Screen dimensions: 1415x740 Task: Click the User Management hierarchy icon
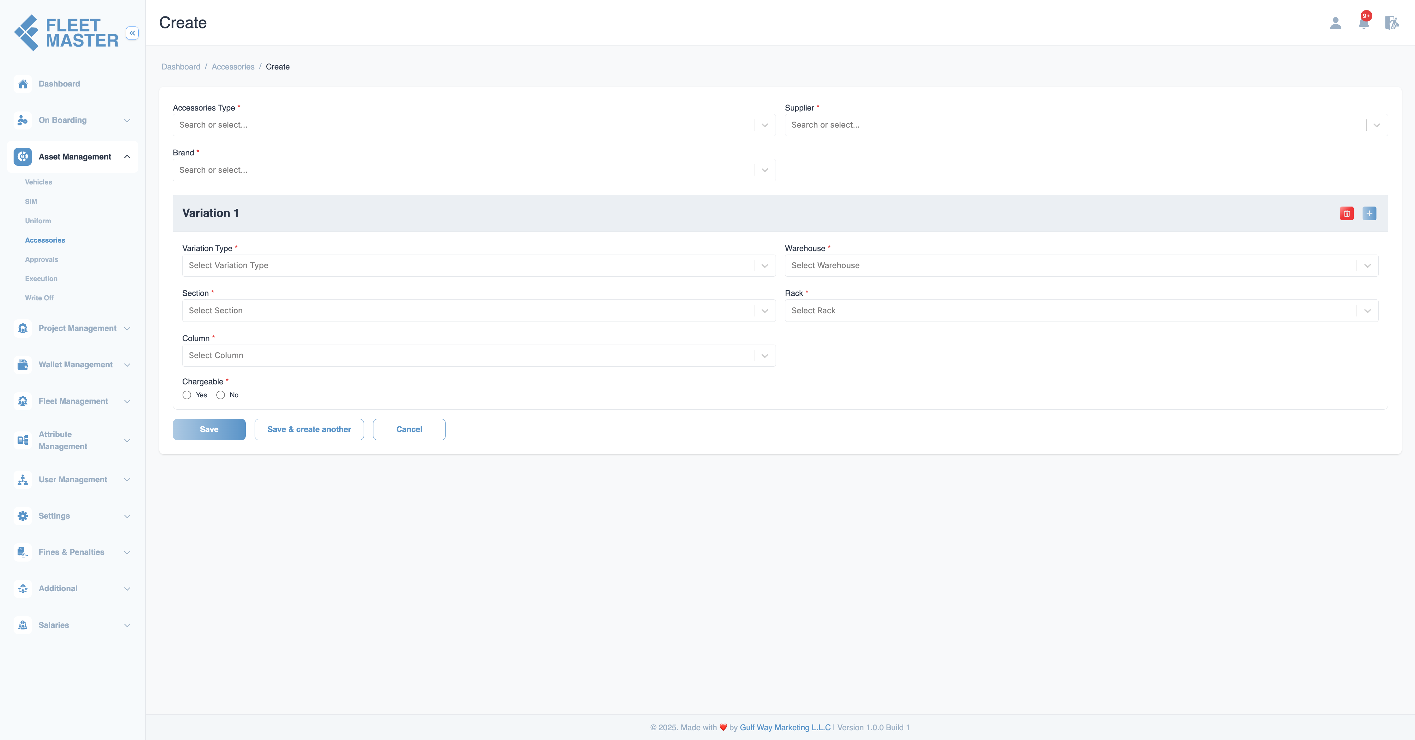coord(22,480)
